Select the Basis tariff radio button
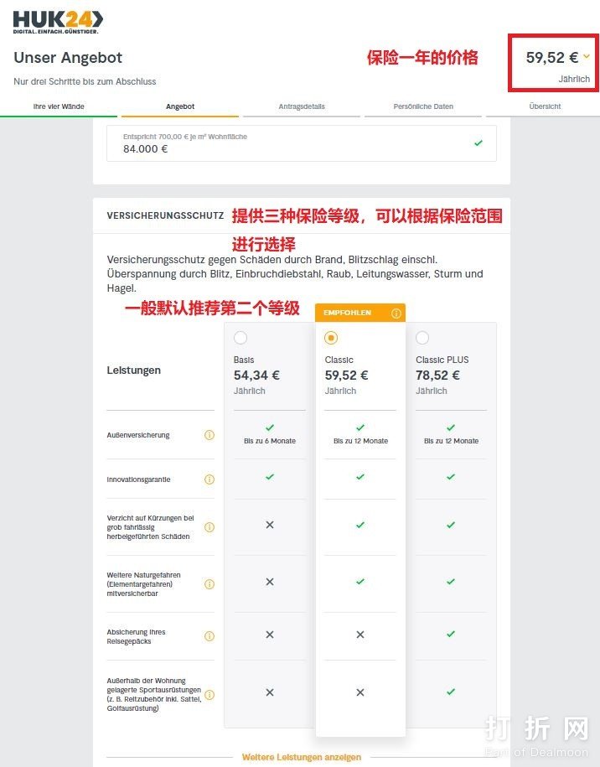 pos(241,338)
